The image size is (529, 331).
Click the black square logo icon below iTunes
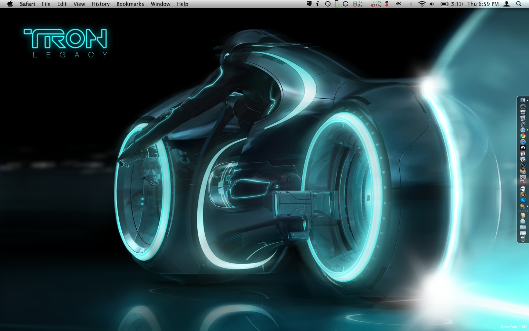tap(523, 147)
